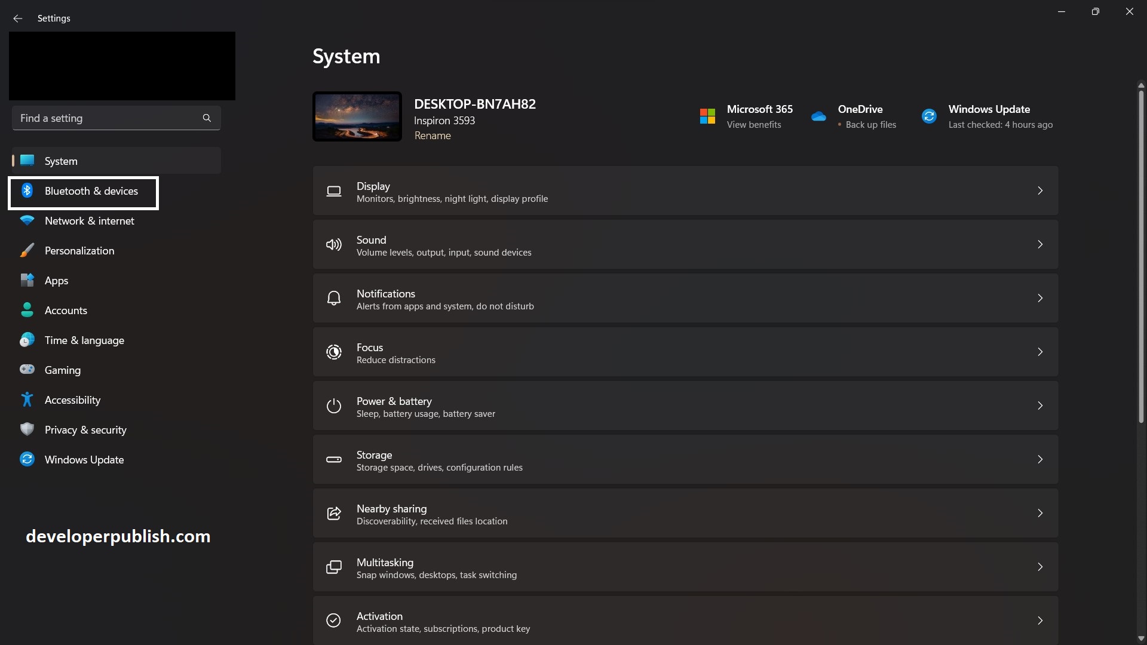
Task: Click the Windows Update icon in sidebar
Action: point(27,459)
